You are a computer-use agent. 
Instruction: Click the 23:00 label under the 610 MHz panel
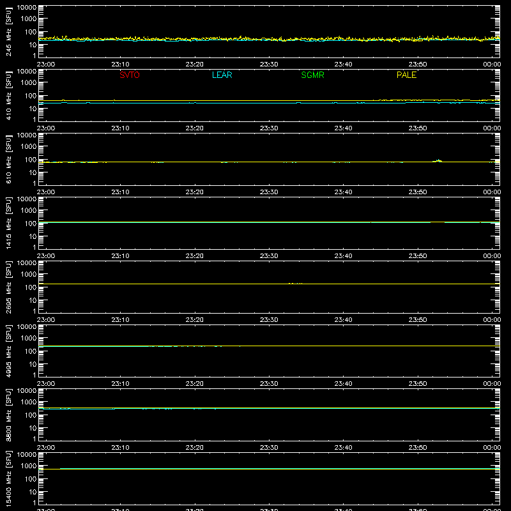[46, 192]
